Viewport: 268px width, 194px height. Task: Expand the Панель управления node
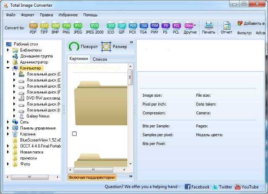[8, 128]
